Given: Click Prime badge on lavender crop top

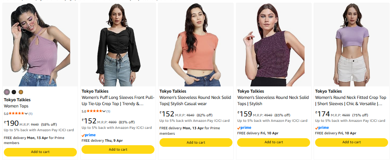Looking at the screenshot, I should [x=322, y=128].
